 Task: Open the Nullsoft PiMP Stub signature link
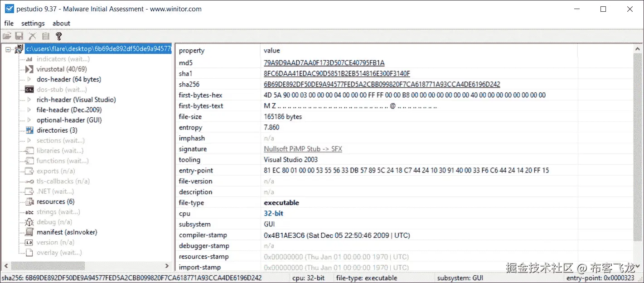pyautogui.click(x=303, y=149)
